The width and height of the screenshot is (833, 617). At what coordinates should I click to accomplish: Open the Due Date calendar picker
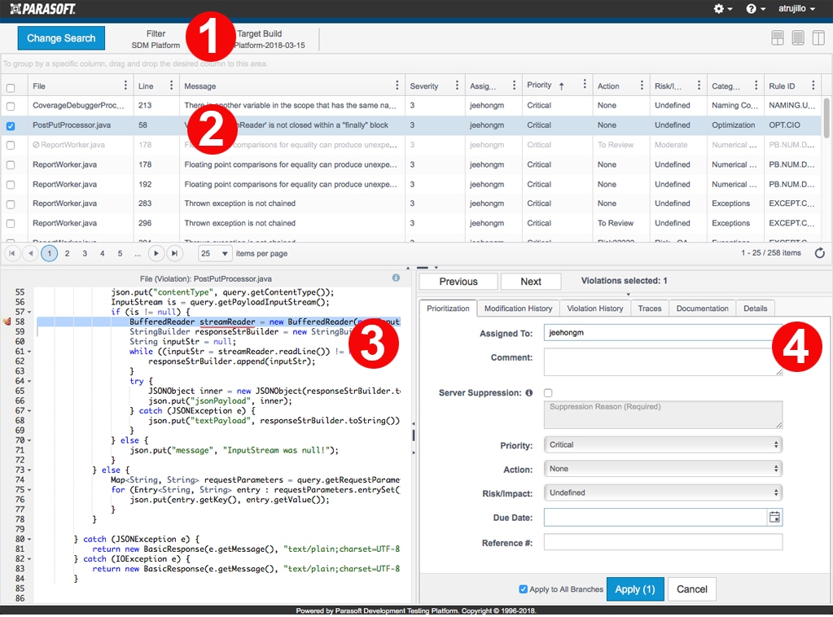pos(774,517)
